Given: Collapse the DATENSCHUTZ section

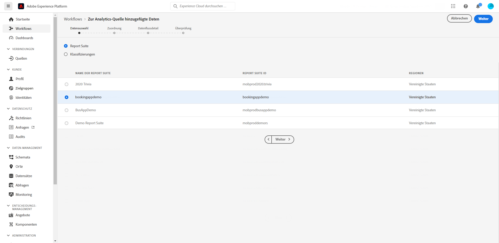Looking at the screenshot, I should point(8,109).
